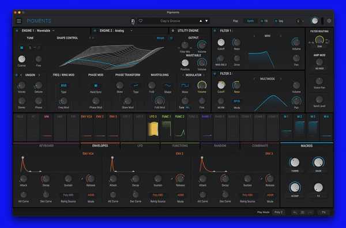Open the hamburger main menu
Screen dimensions: 346x228
(x=19, y=21)
